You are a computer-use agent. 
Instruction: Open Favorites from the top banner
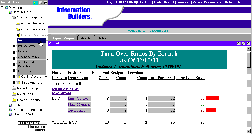[x=183, y=2]
